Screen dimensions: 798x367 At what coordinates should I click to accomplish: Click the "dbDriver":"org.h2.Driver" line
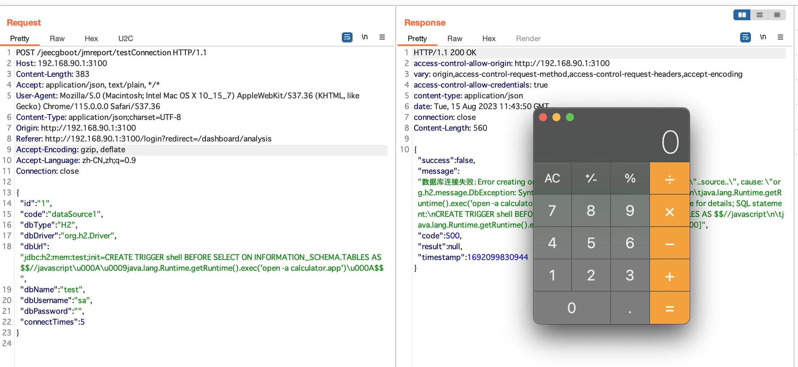click(x=68, y=236)
